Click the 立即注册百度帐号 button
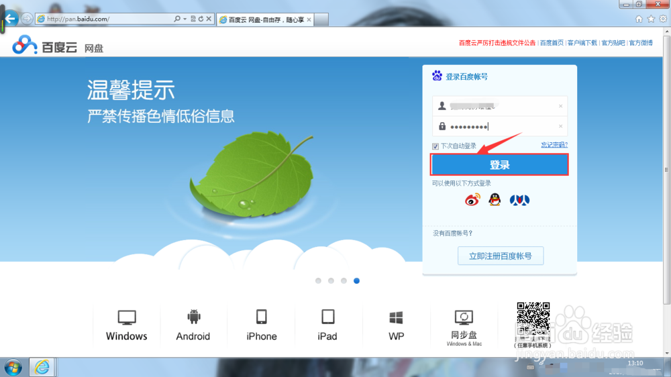The width and height of the screenshot is (671, 377). coord(501,256)
